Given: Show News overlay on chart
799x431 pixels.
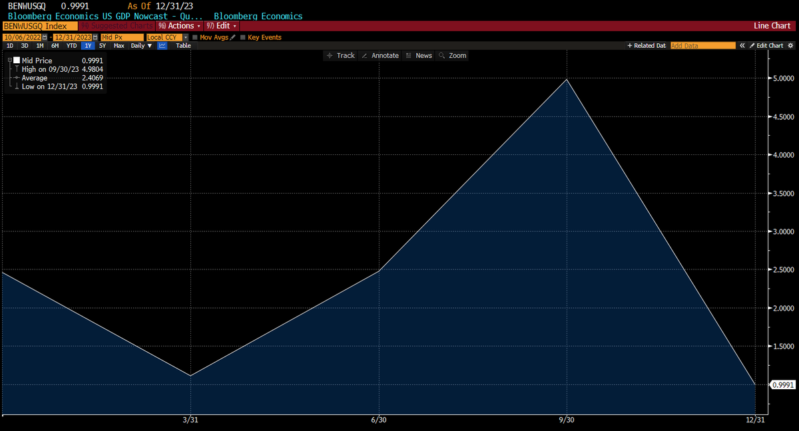Looking at the screenshot, I should [x=419, y=56].
